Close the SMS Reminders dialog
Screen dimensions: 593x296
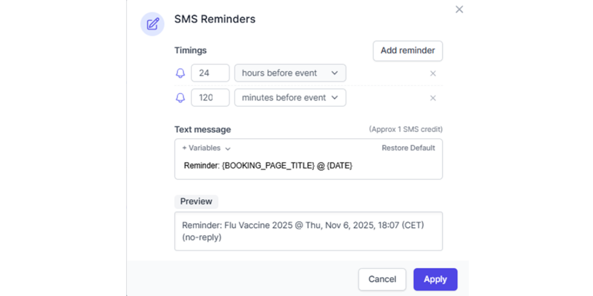459,9
